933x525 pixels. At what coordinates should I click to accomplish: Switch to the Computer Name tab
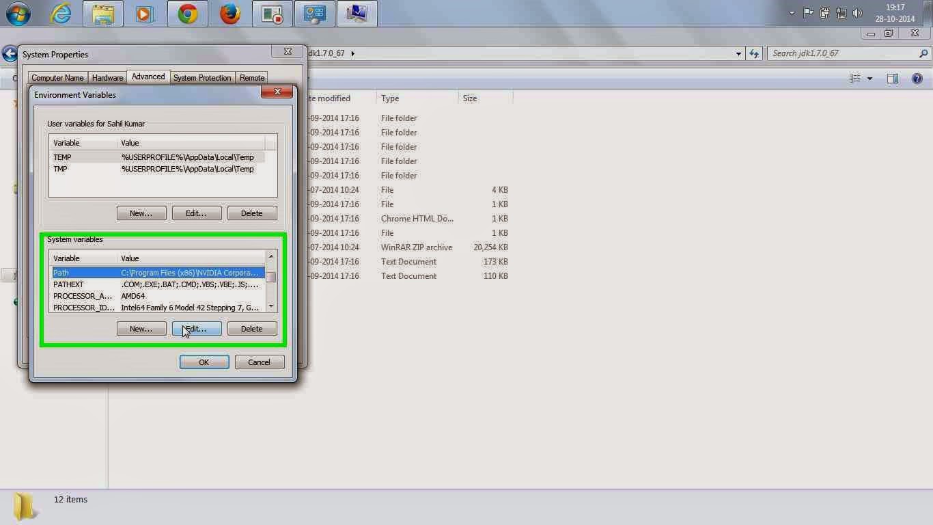[57, 77]
